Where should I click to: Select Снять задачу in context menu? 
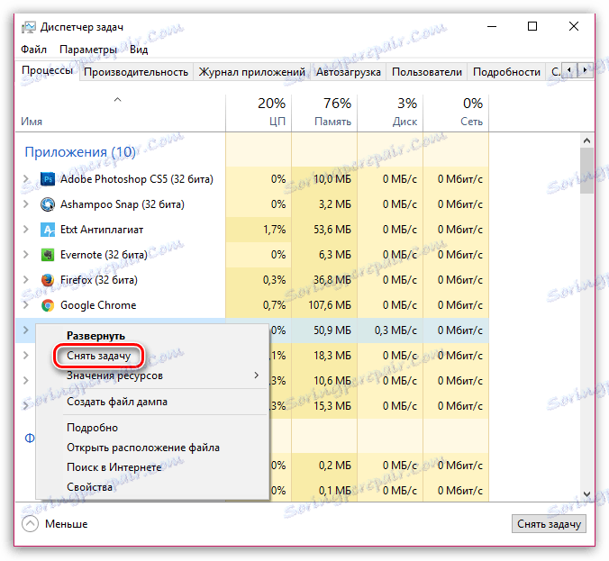pos(99,356)
